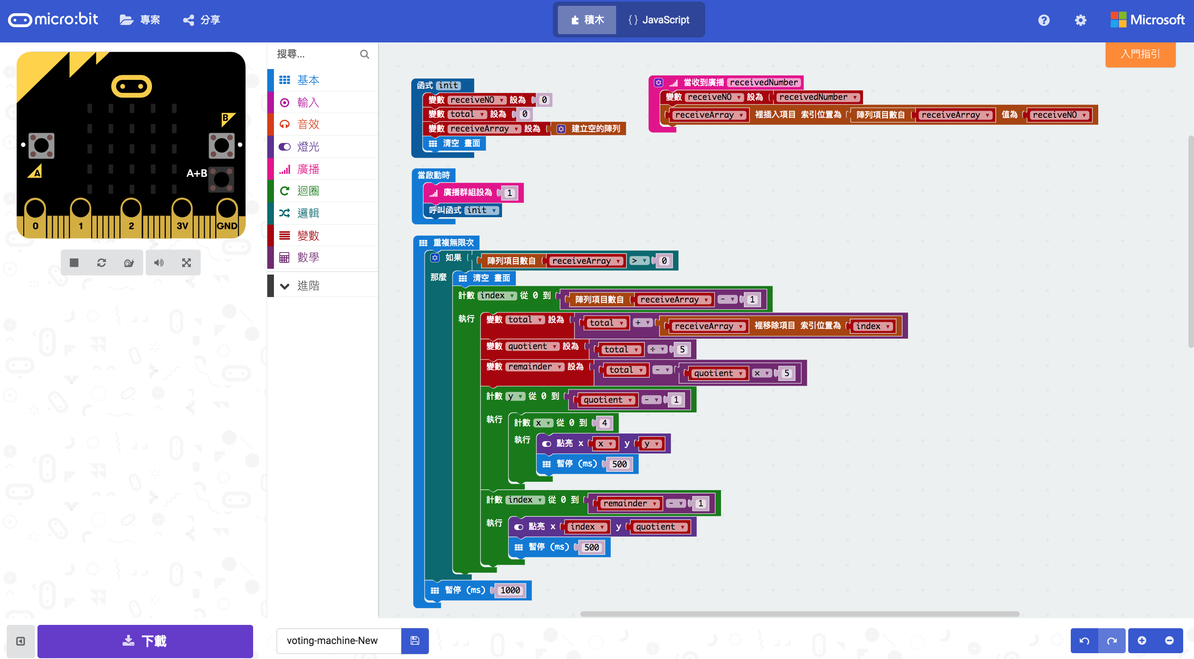Image resolution: width=1194 pixels, height=659 pixels.
Task: Click simulator A+B button
Action: pyautogui.click(x=221, y=179)
